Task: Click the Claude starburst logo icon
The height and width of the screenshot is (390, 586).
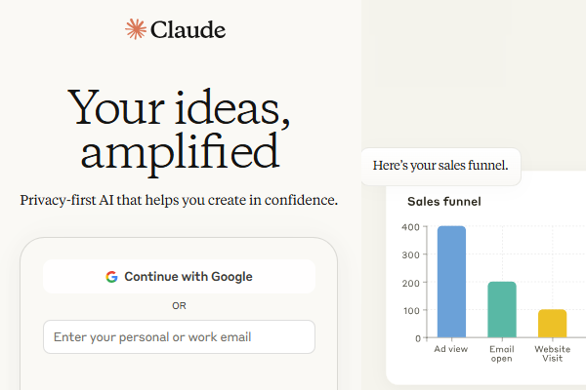Action: [135, 29]
